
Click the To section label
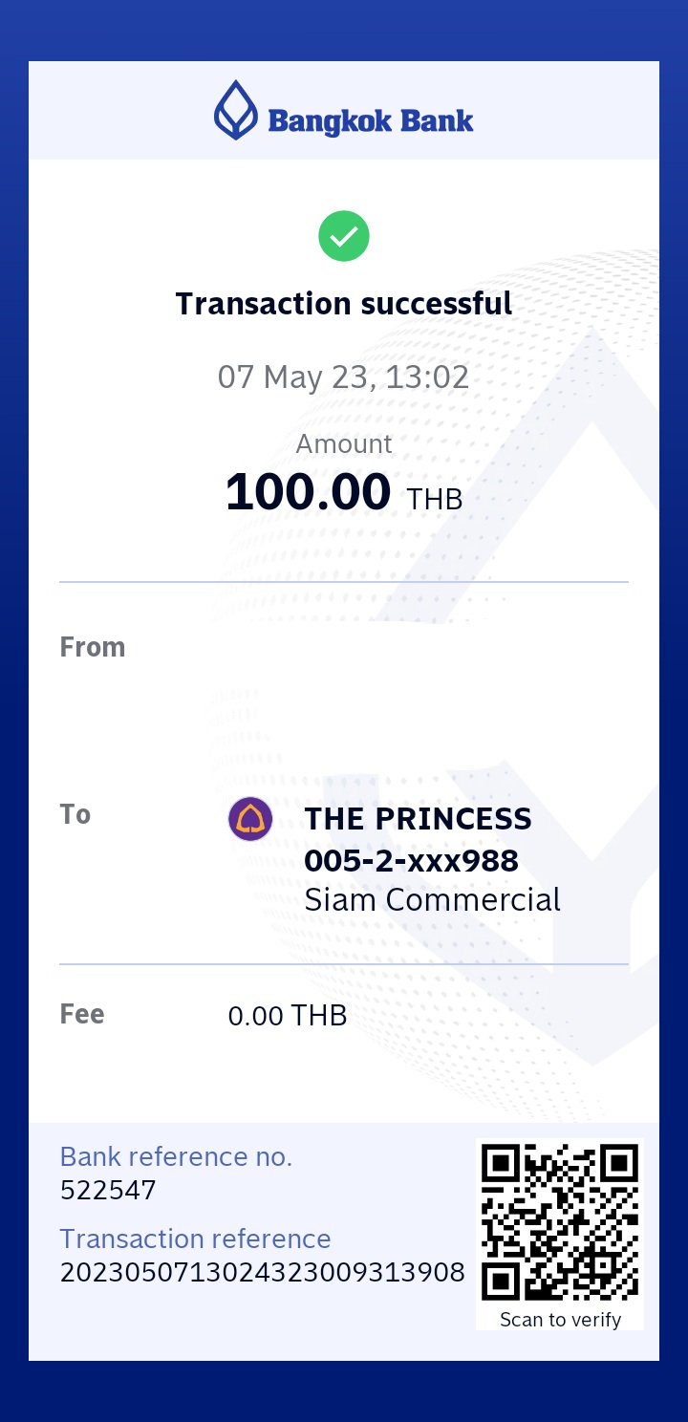pos(75,814)
